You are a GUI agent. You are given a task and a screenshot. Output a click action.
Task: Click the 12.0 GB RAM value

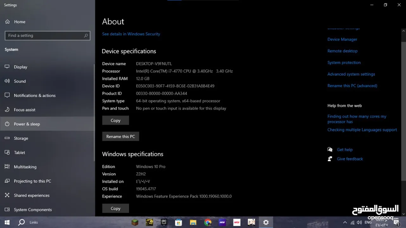pyautogui.click(x=143, y=79)
